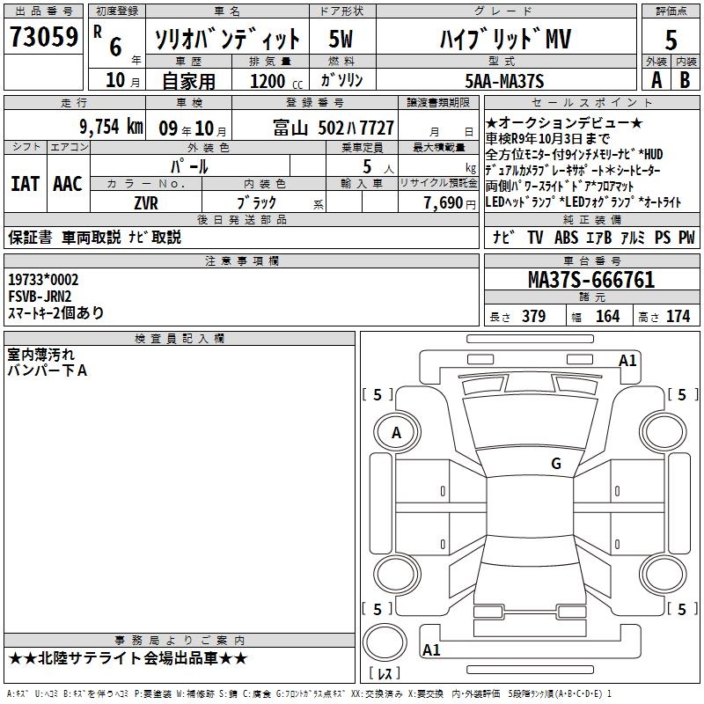The image size is (704, 704).
Task: Click lot number 73059
Action: [43, 37]
